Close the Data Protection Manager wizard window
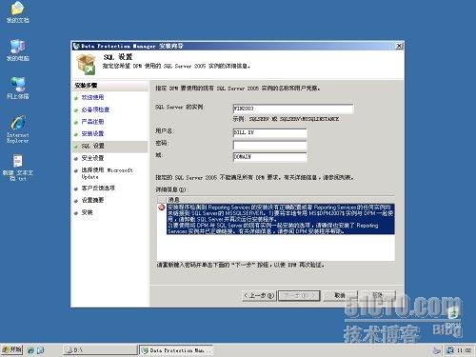Screen dimensions: 476x357 (399, 46)
